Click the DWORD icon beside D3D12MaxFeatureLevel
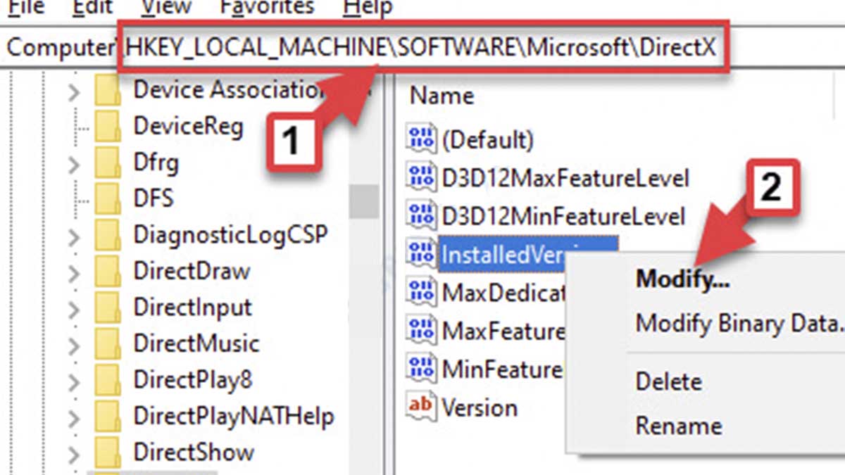 [x=420, y=178]
